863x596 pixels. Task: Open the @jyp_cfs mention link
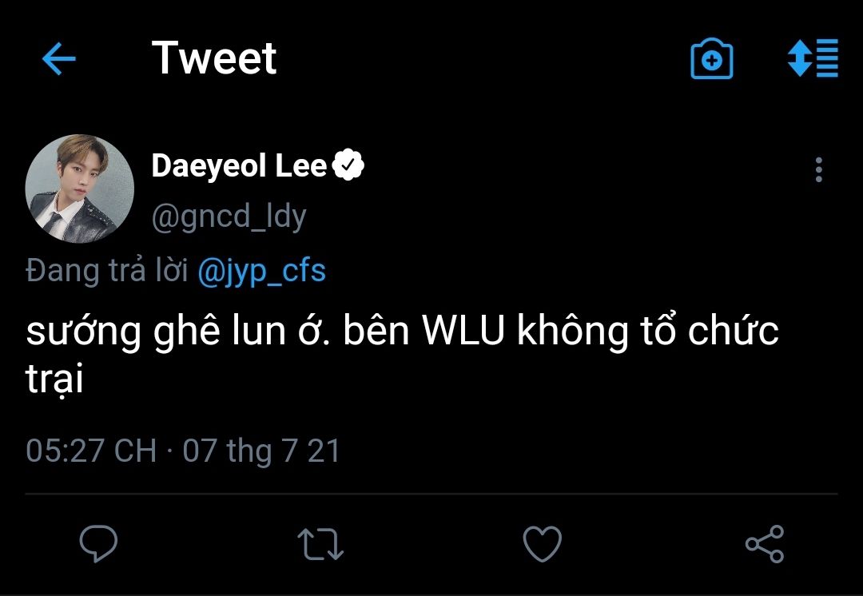click(x=261, y=271)
